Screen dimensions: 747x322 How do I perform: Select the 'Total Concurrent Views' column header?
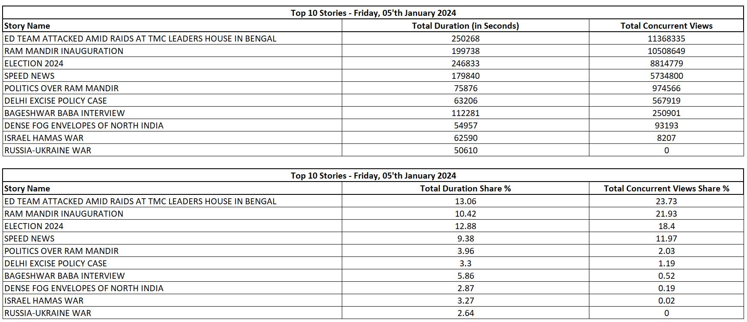point(666,26)
